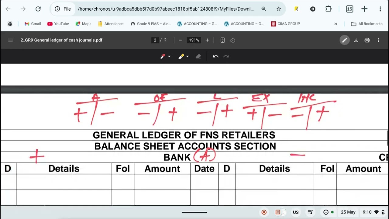389x219 pixels.
Task: Click the address bar file path
Action: coord(166,9)
